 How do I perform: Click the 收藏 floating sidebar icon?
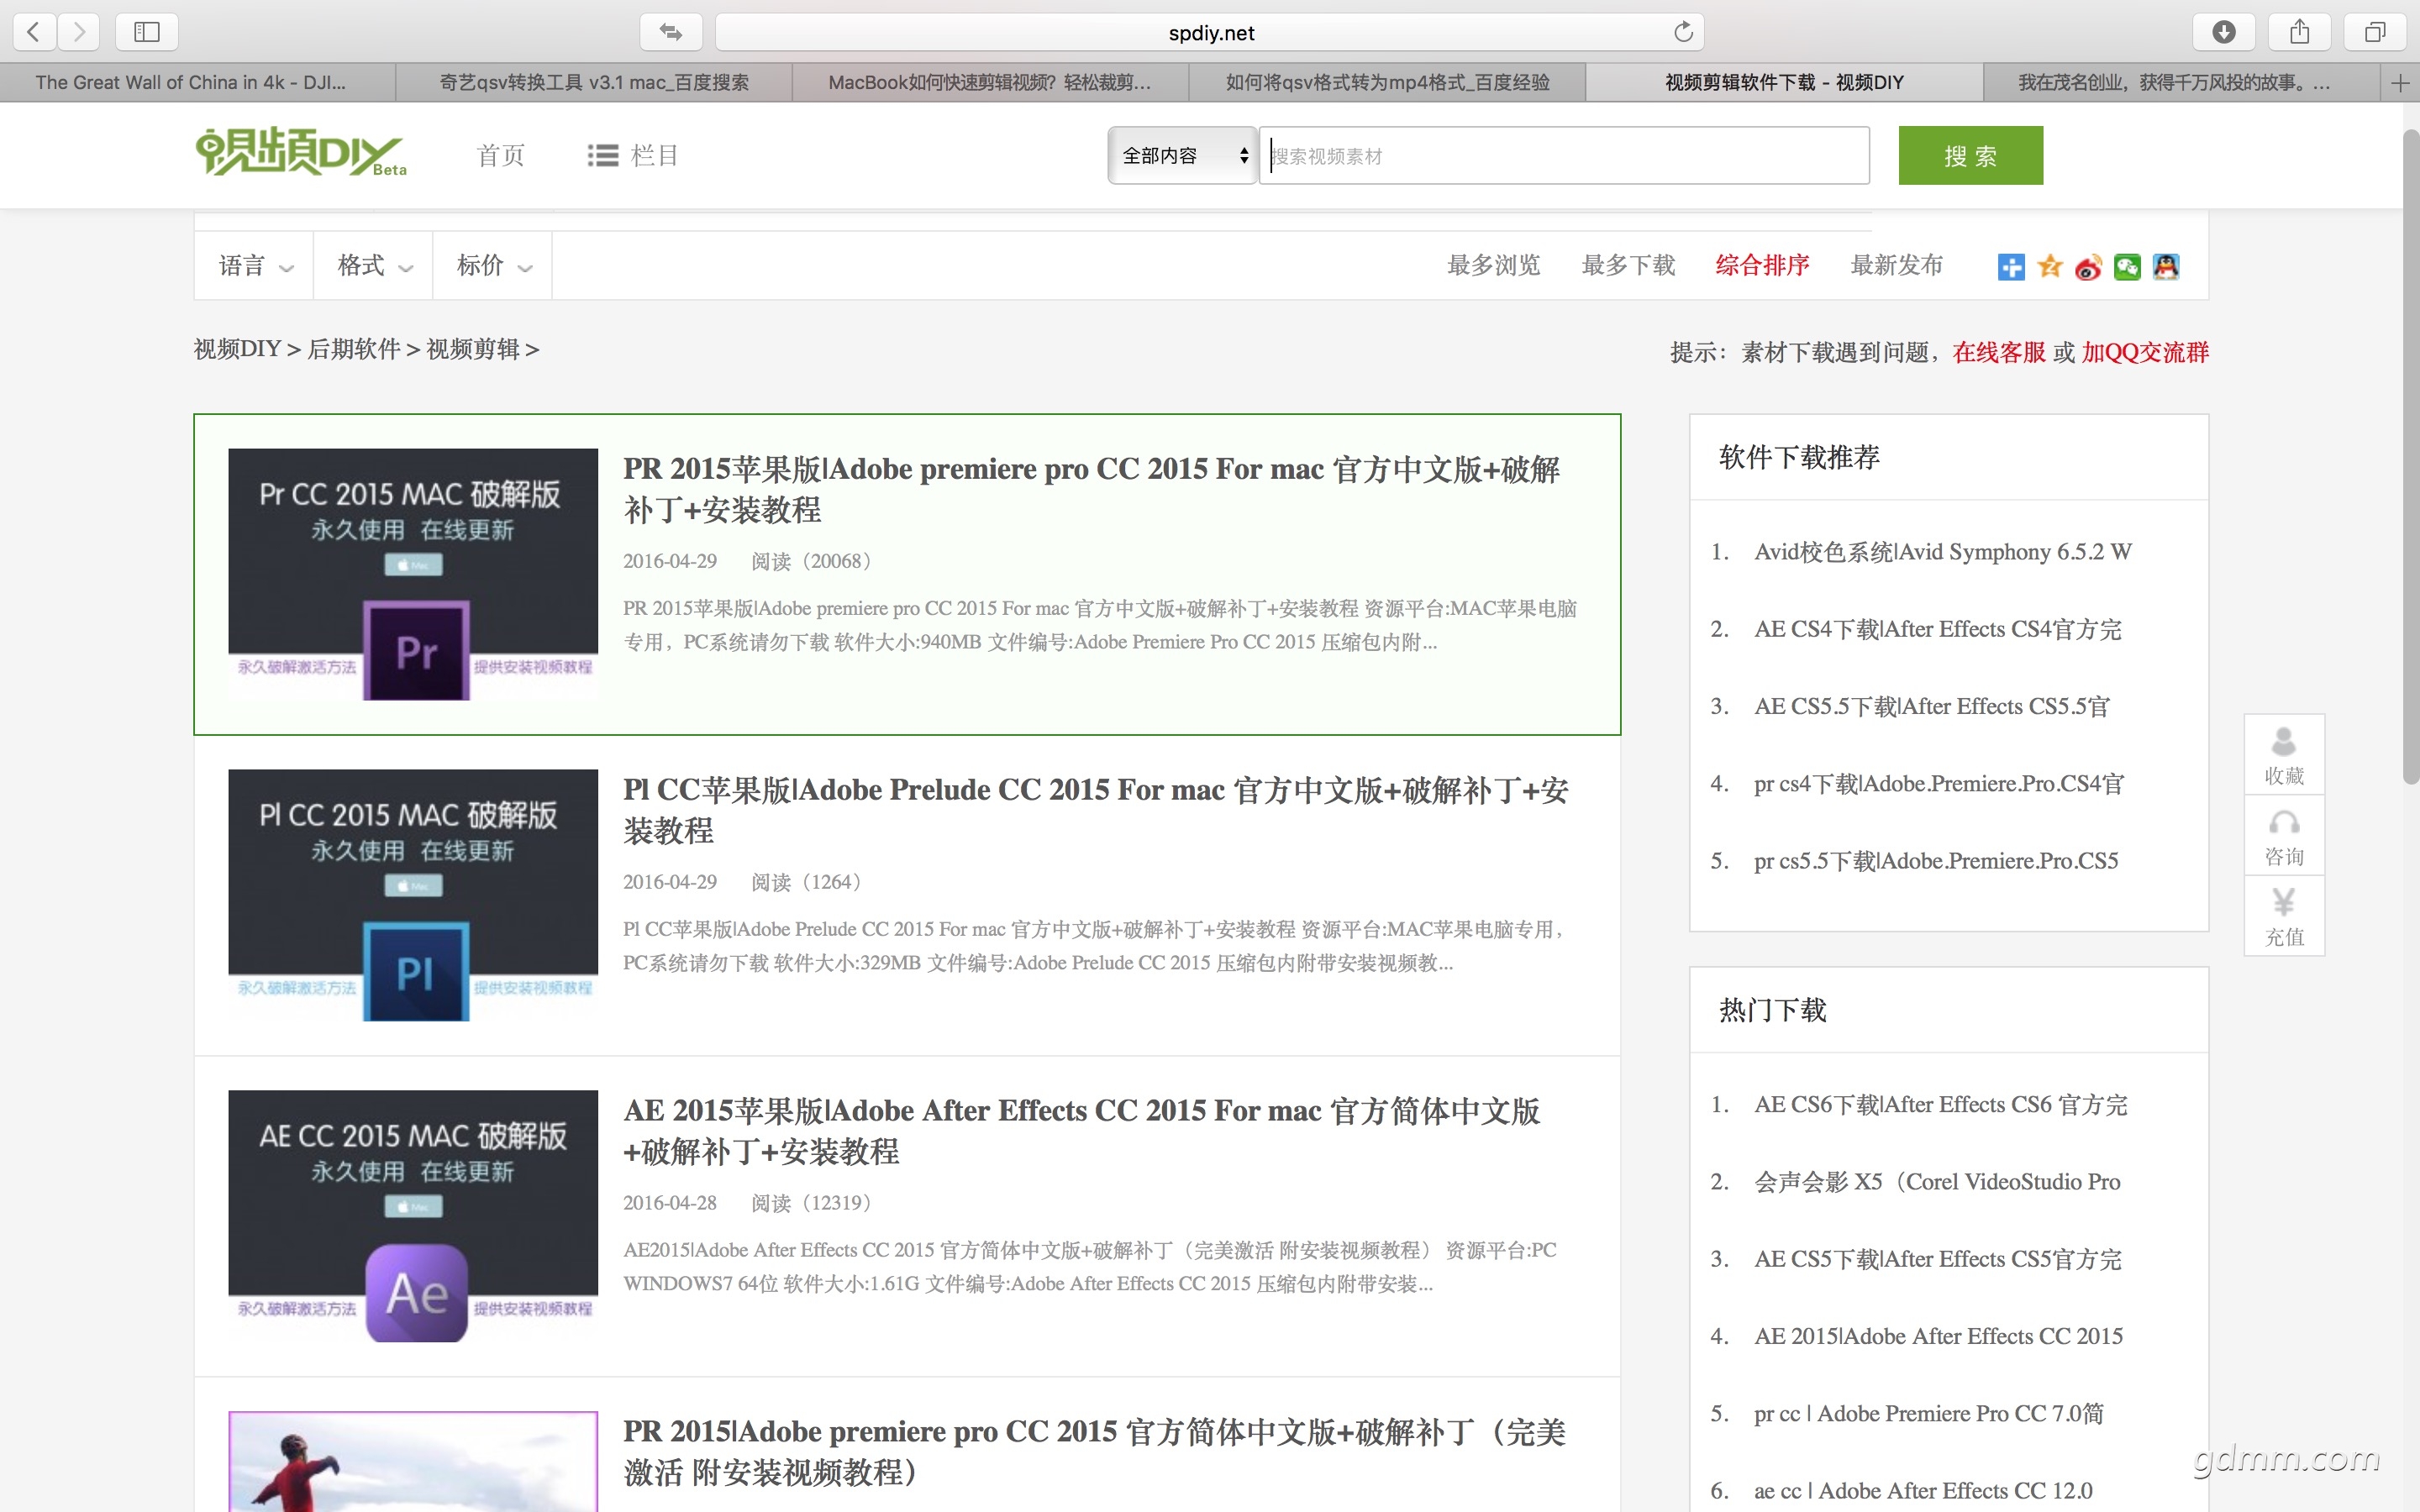pyautogui.click(x=2284, y=755)
